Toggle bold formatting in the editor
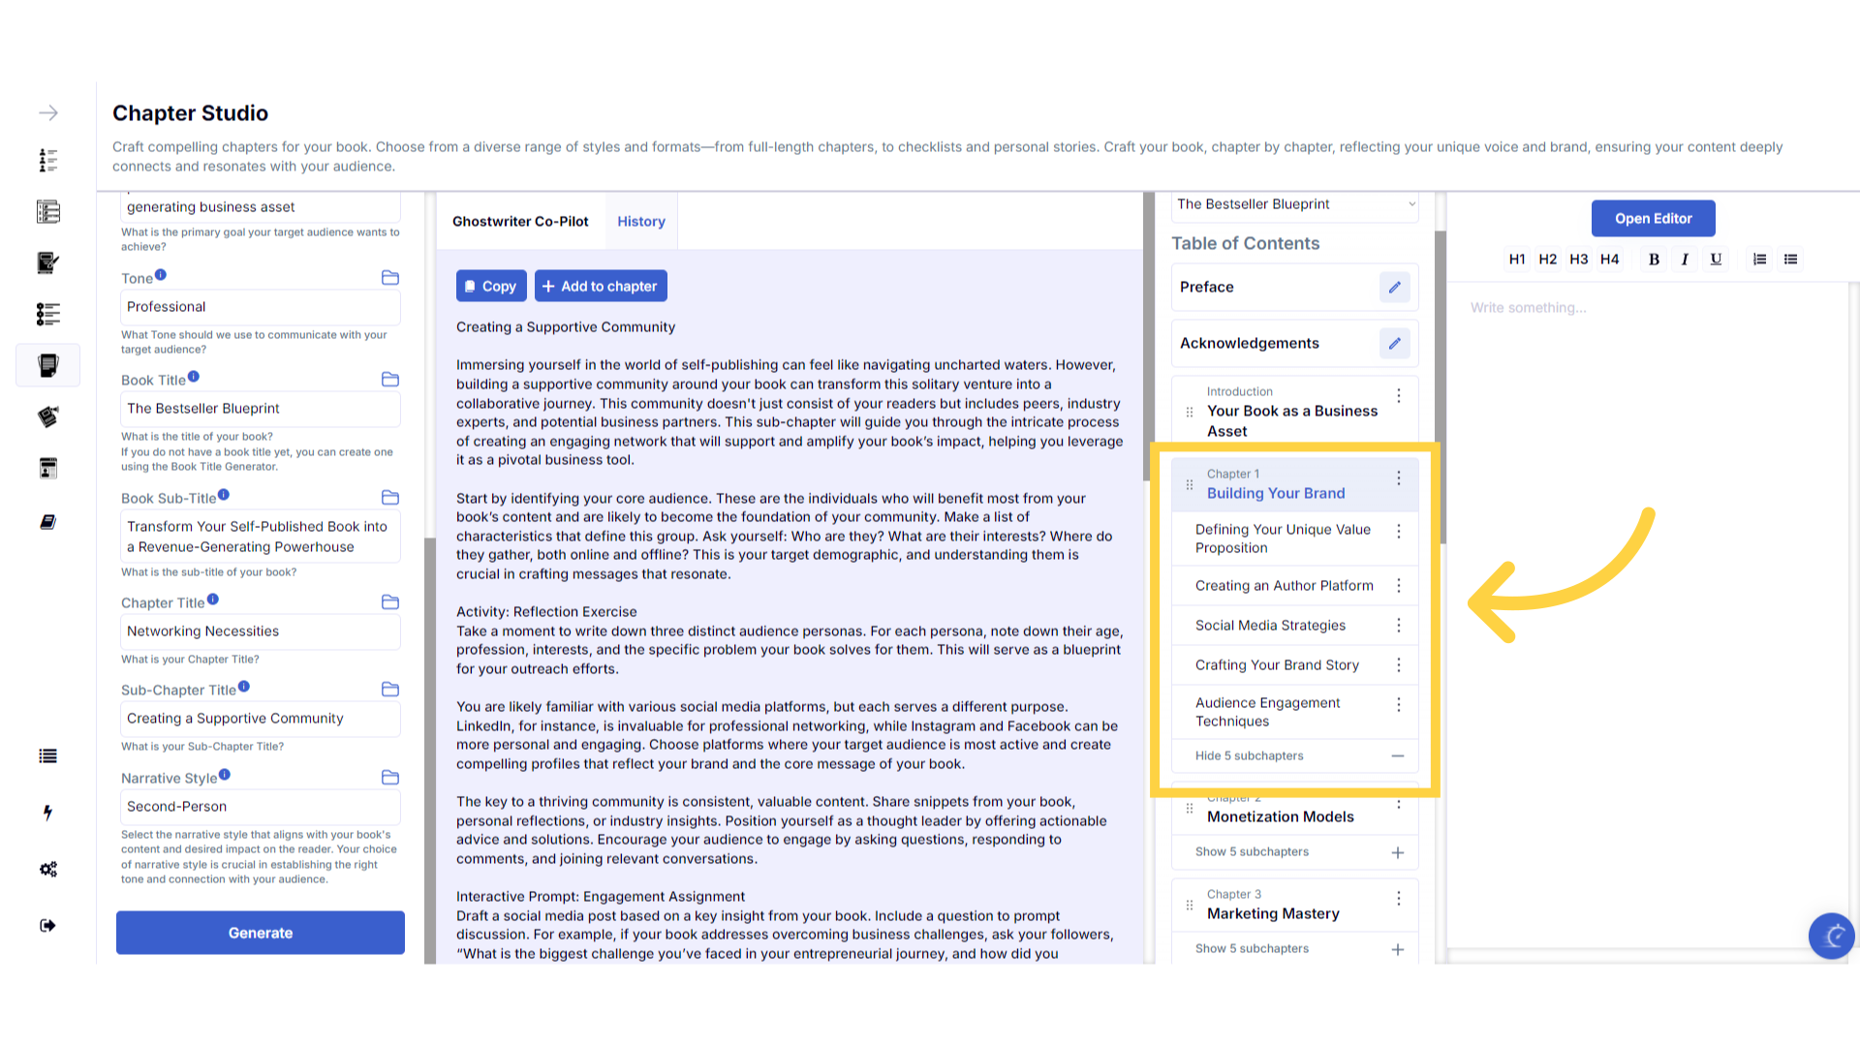 (1654, 259)
